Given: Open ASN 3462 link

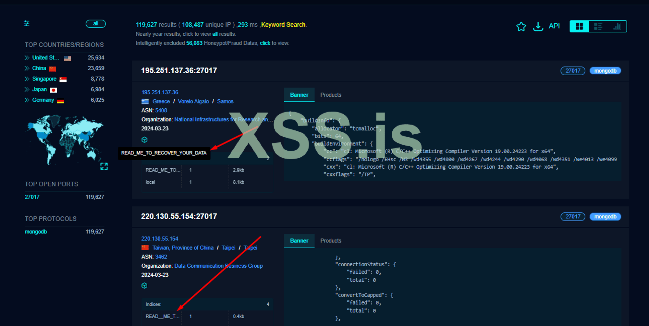Looking at the screenshot, I should 161,257.
